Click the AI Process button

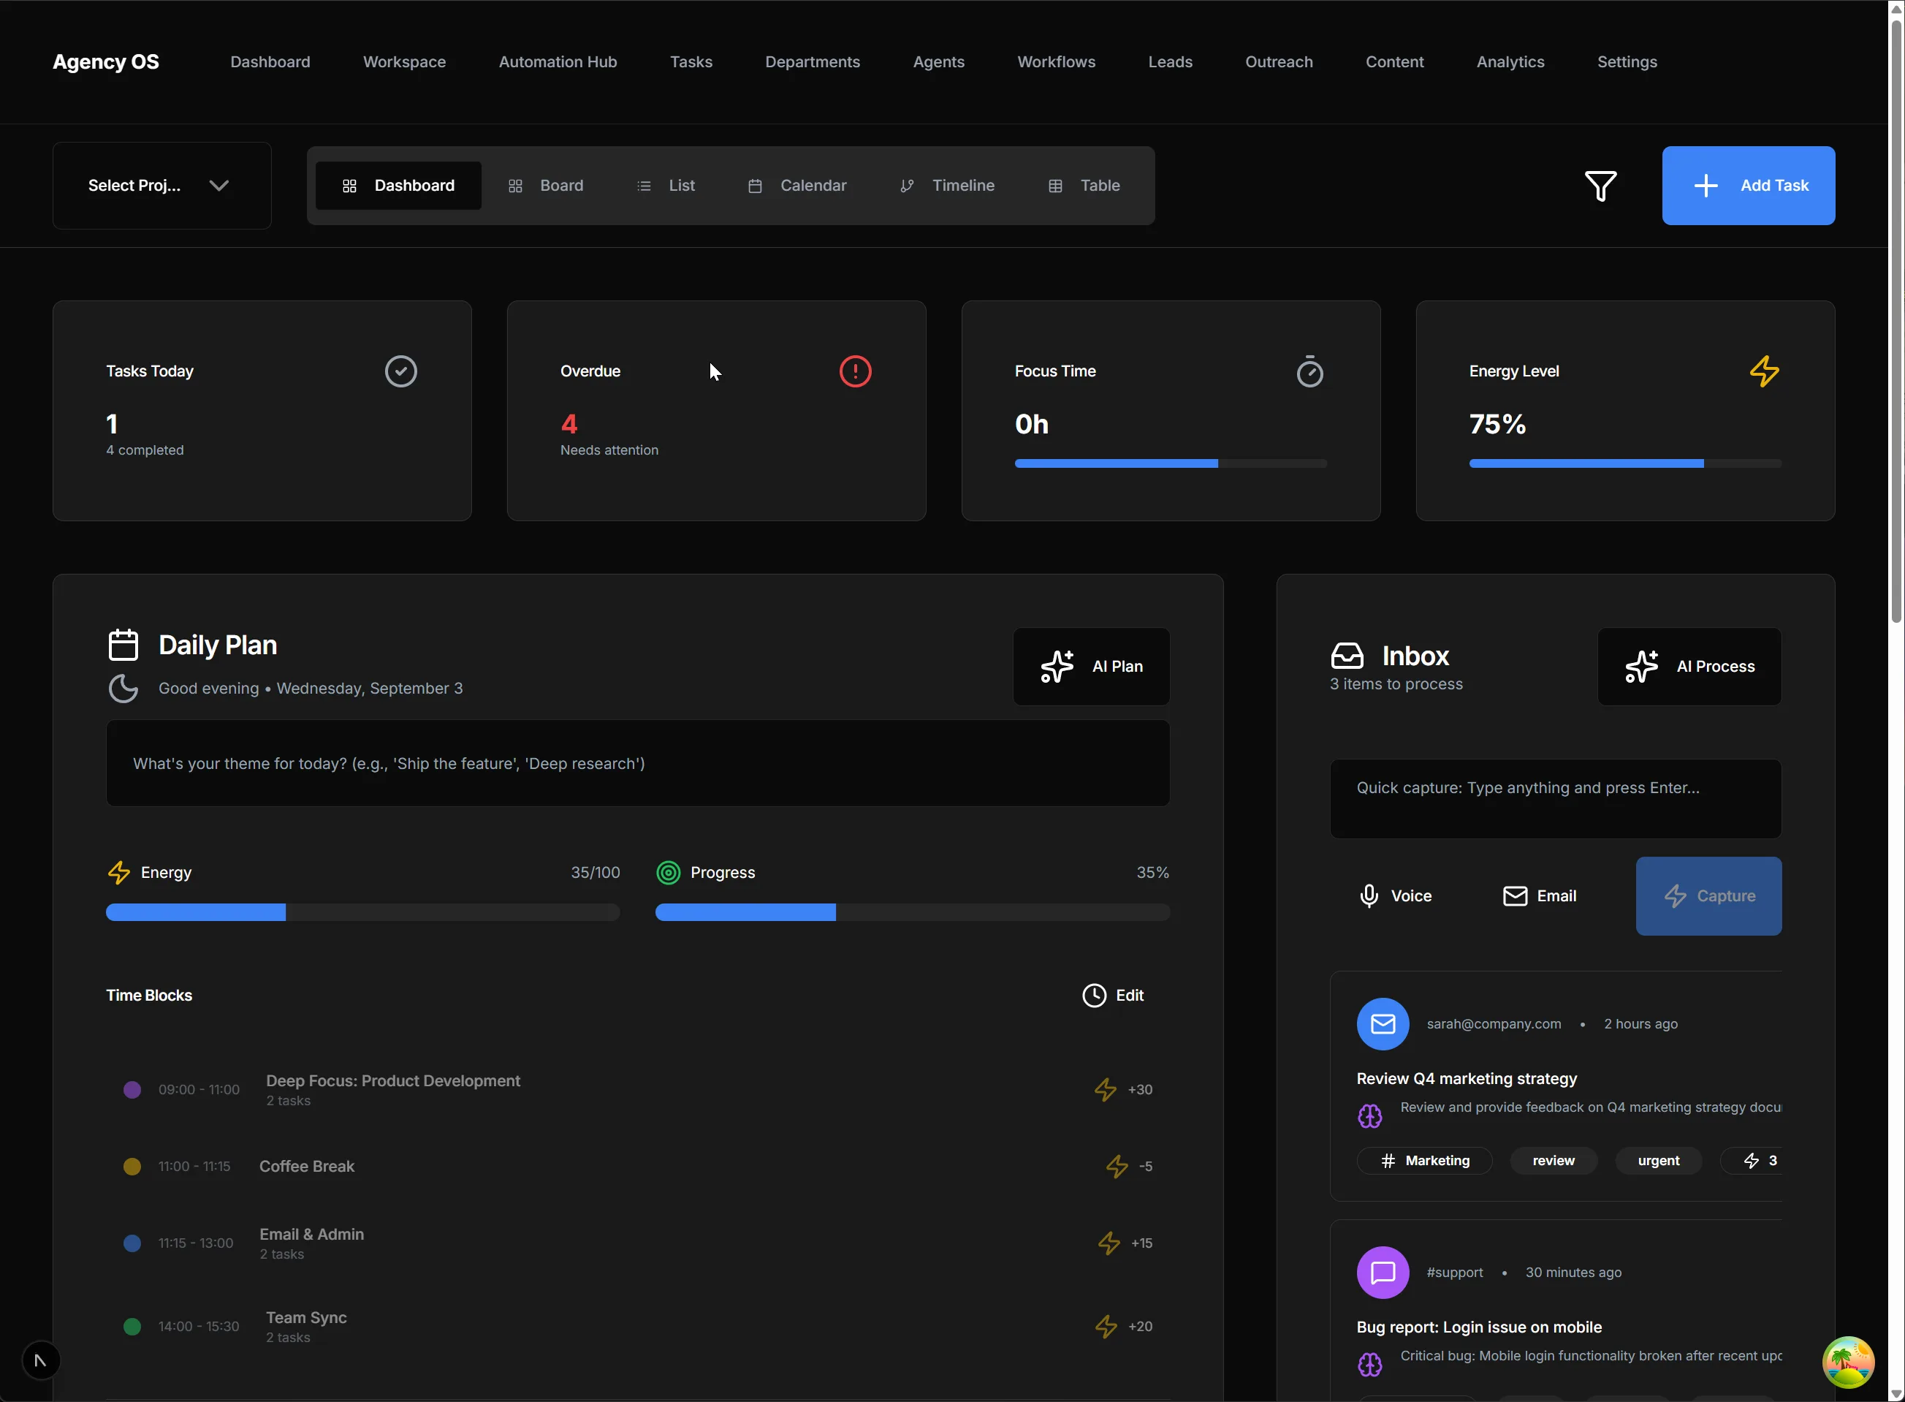pyautogui.click(x=1689, y=667)
